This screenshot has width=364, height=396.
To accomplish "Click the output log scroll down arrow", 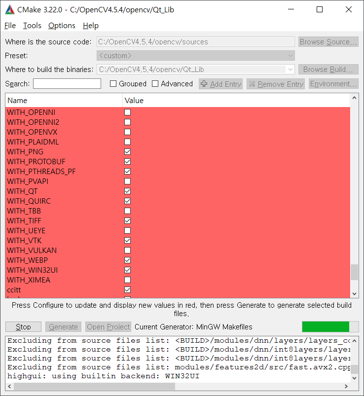I will (355, 378).
